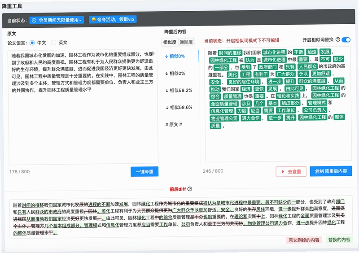Click the 前后diff section heading
This screenshot has height=253, width=359.
coord(178,189)
